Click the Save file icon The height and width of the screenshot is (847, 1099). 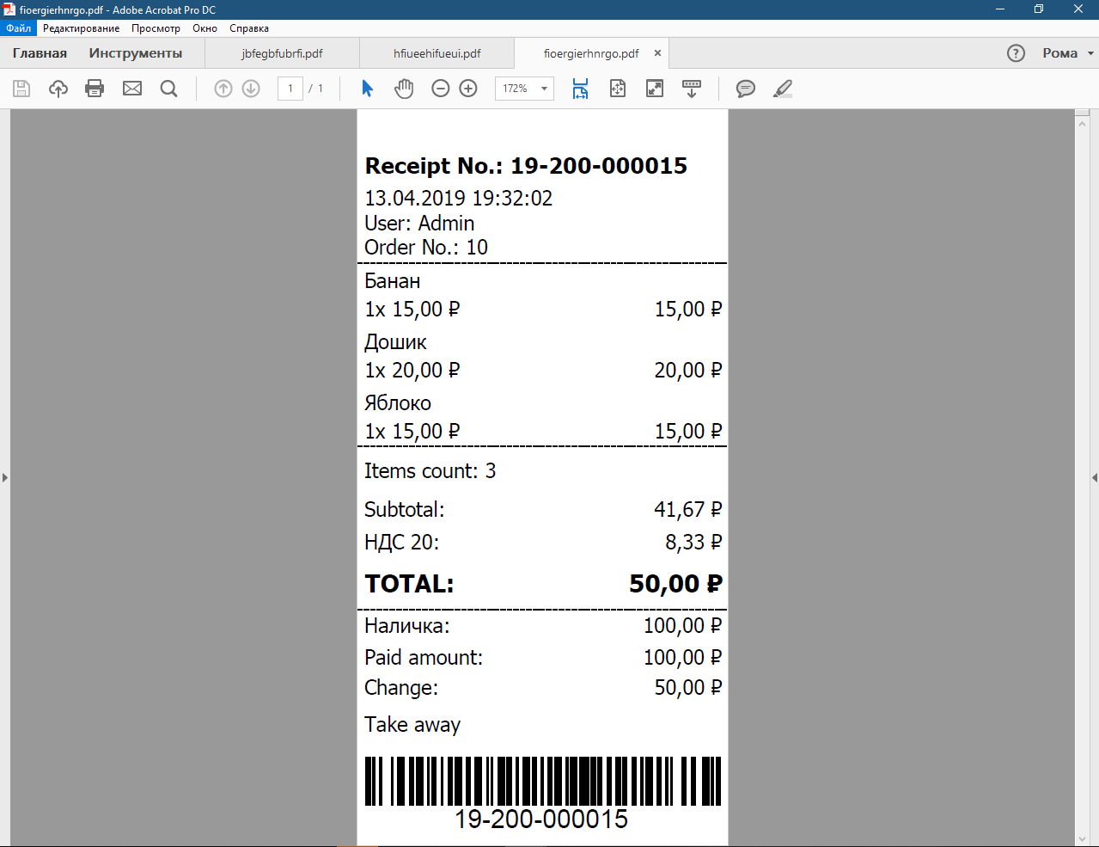(21, 89)
